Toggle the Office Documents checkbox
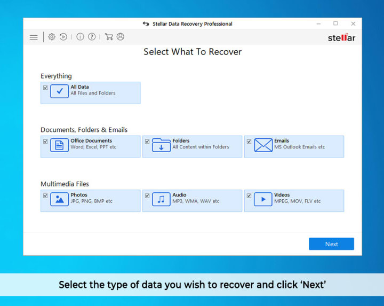Viewport: 384px width, 306px height. click(45, 142)
